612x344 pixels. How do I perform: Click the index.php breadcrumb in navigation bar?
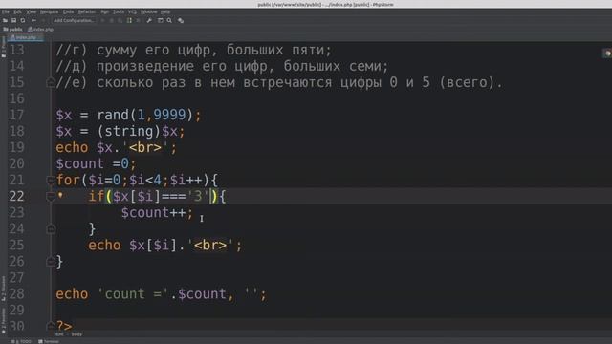pos(40,30)
